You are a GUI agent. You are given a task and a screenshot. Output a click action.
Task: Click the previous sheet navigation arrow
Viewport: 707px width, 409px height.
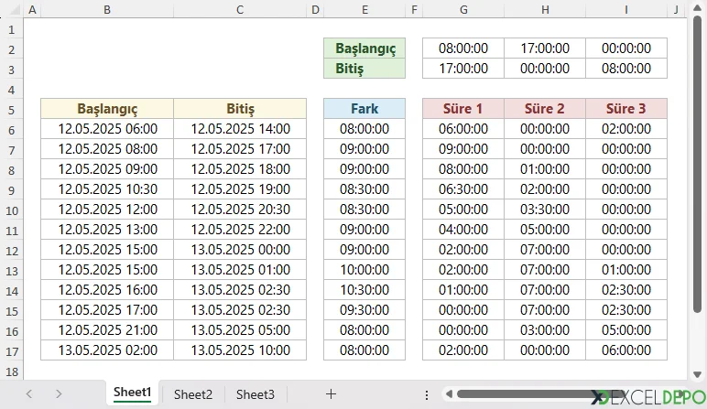pyautogui.click(x=28, y=393)
